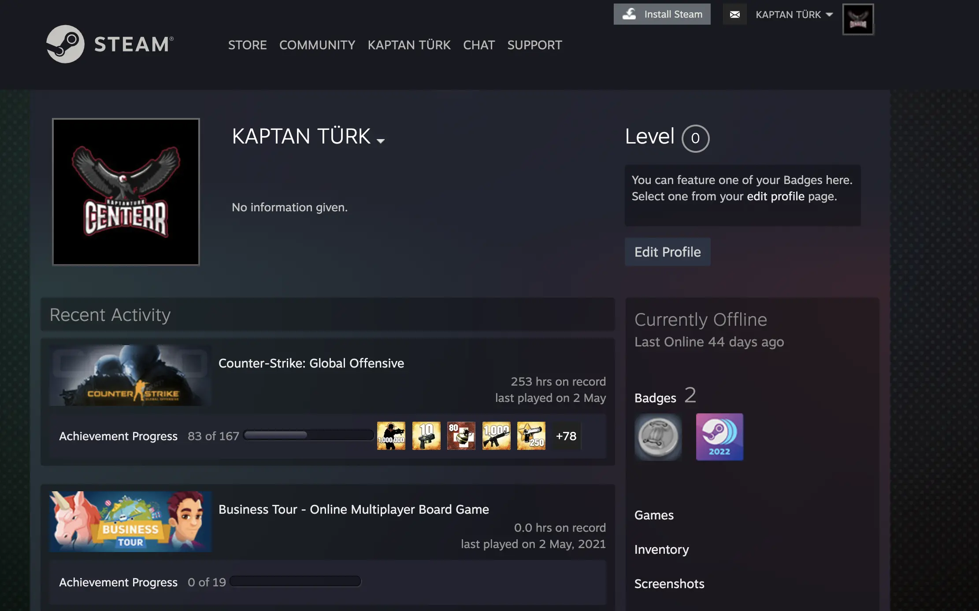Screen dimensions: 979x611
Task: Click the '83 of 167' achievement count
Action: (213, 436)
